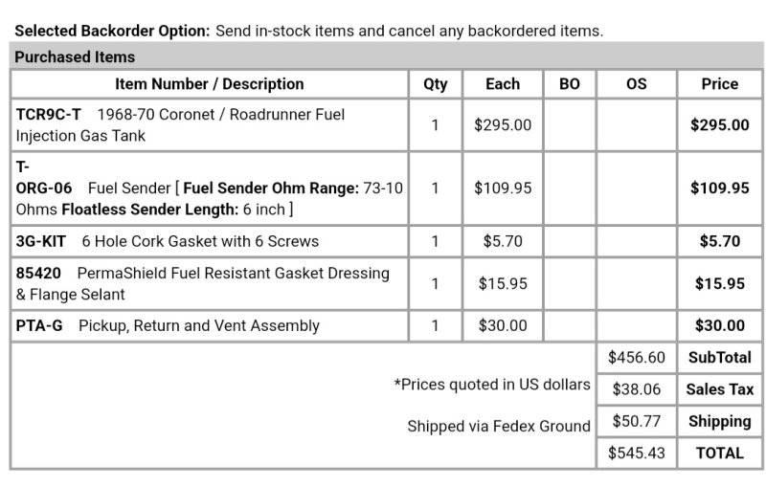Select the PTA-G item number
The height and width of the screenshot is (487, 766).
(39, 326)
